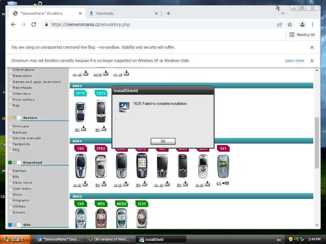Viewport: 326px width, 244px height.
Task: Open Firmware in the Service menu
Action: 21,126
